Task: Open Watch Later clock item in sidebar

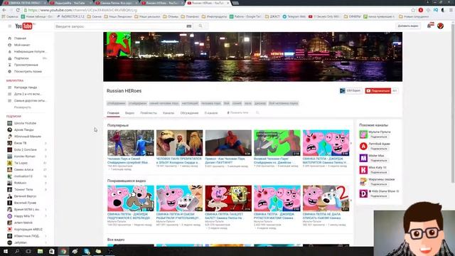Action: (28, 71)
